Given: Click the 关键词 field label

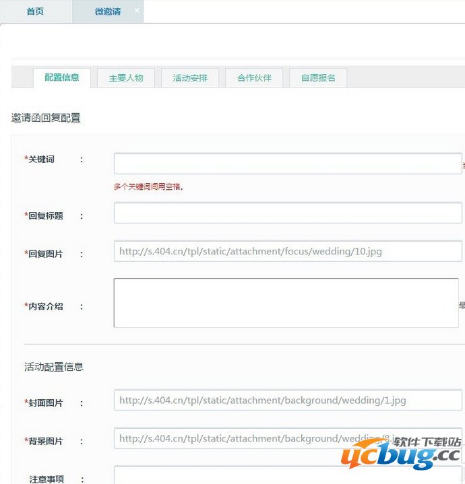Looking at the screenshot, I should 40,160.
